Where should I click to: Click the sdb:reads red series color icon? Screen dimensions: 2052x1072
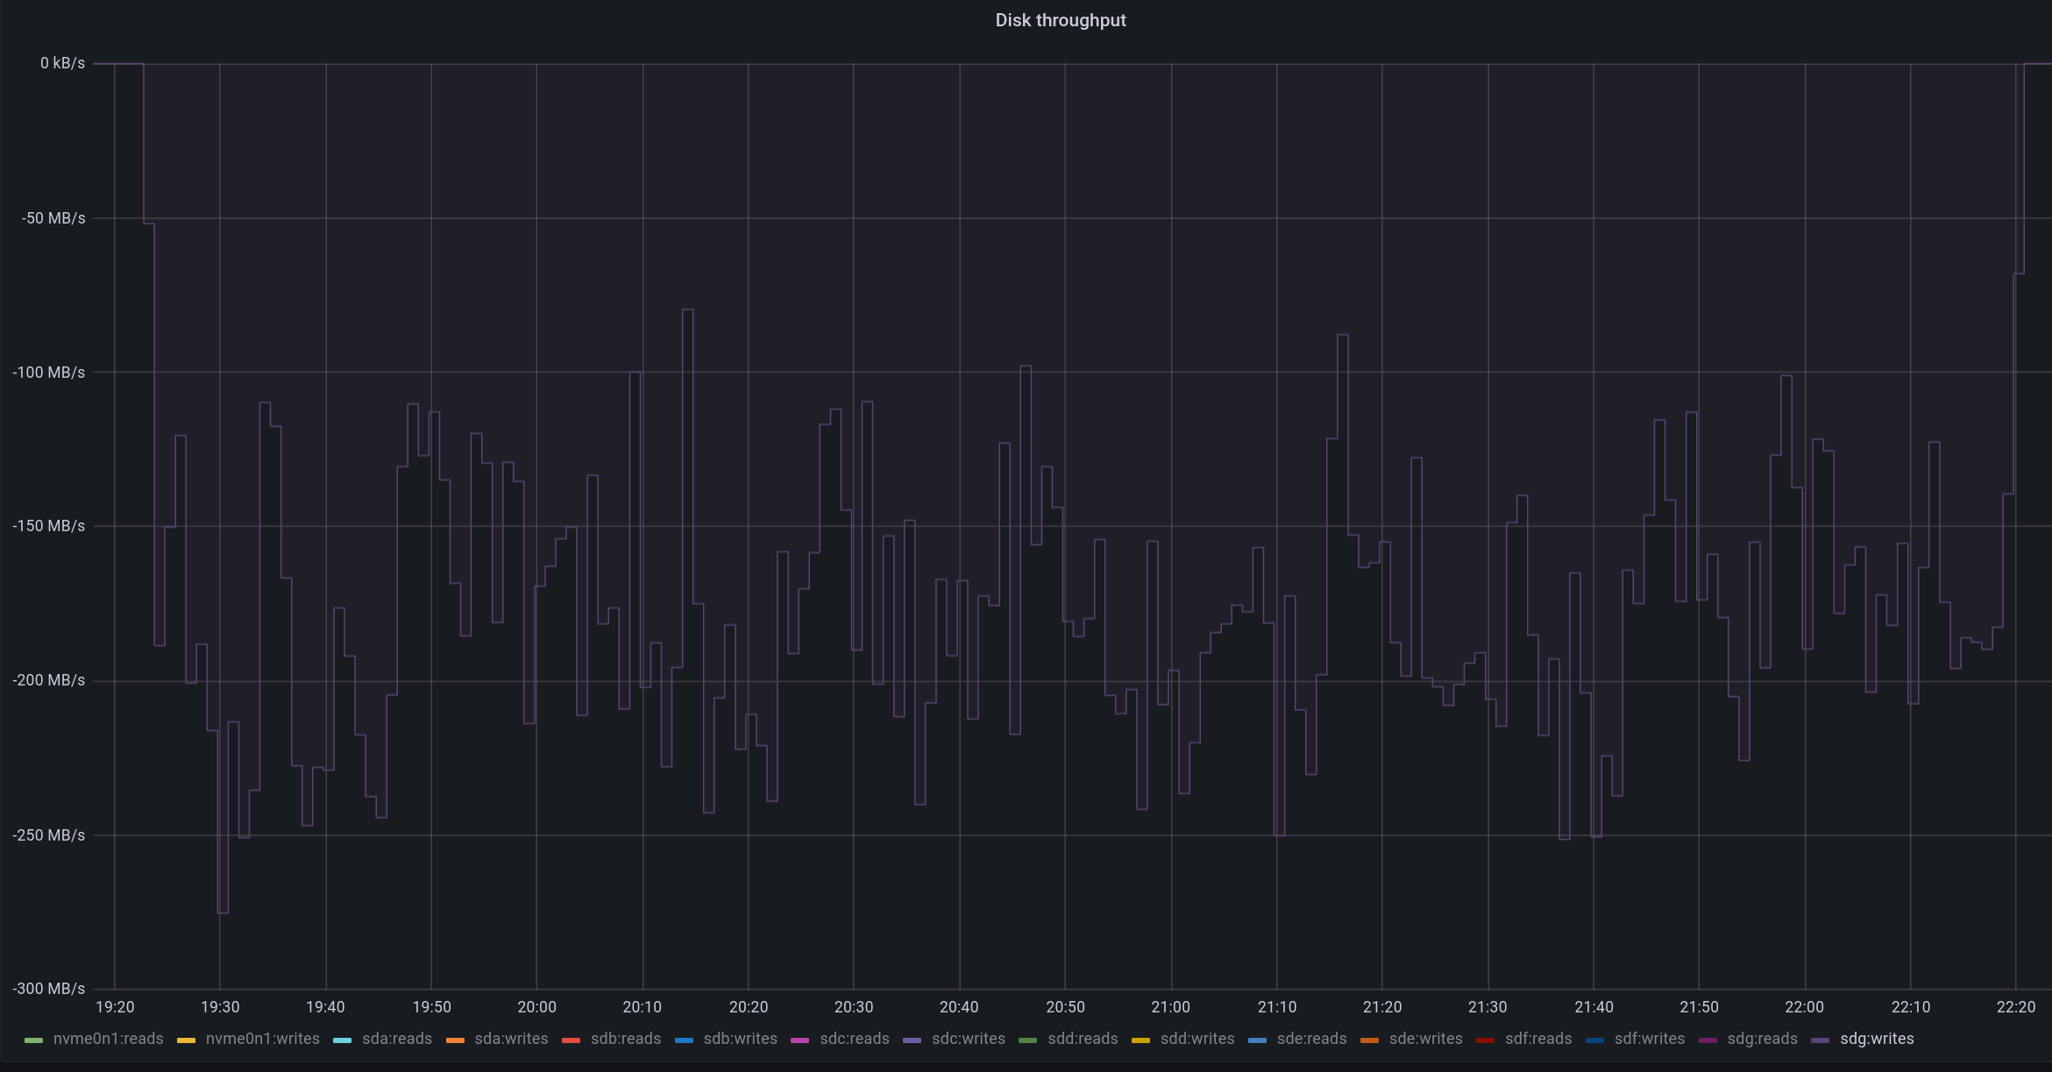point(571,1040)
